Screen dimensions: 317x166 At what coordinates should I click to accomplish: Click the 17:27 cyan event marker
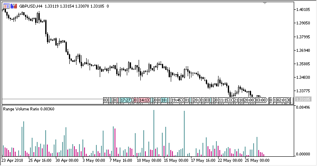pos(126,100)
